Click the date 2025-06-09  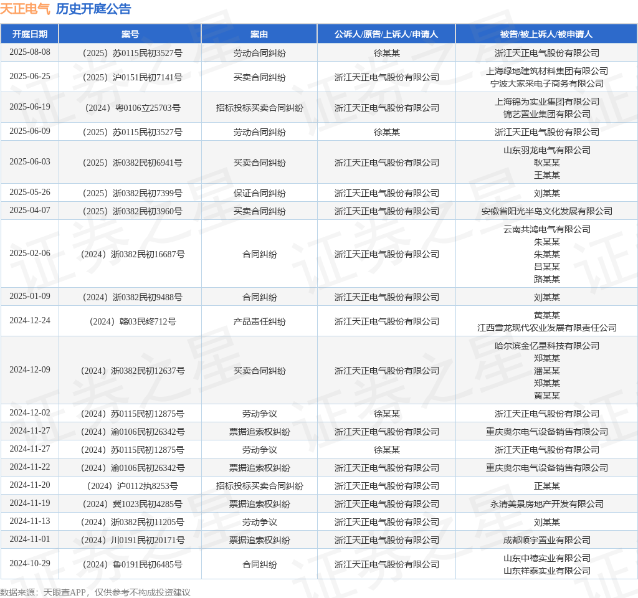pyautogui.click(x=30, y=131)
